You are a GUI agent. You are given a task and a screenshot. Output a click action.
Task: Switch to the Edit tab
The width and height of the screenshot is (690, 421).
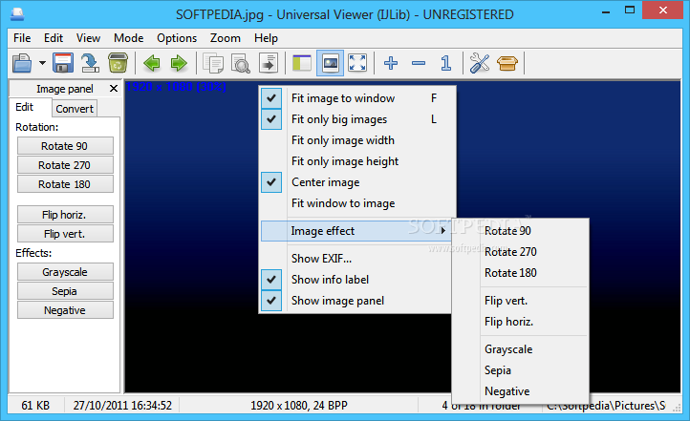click(x=31, y=107)
